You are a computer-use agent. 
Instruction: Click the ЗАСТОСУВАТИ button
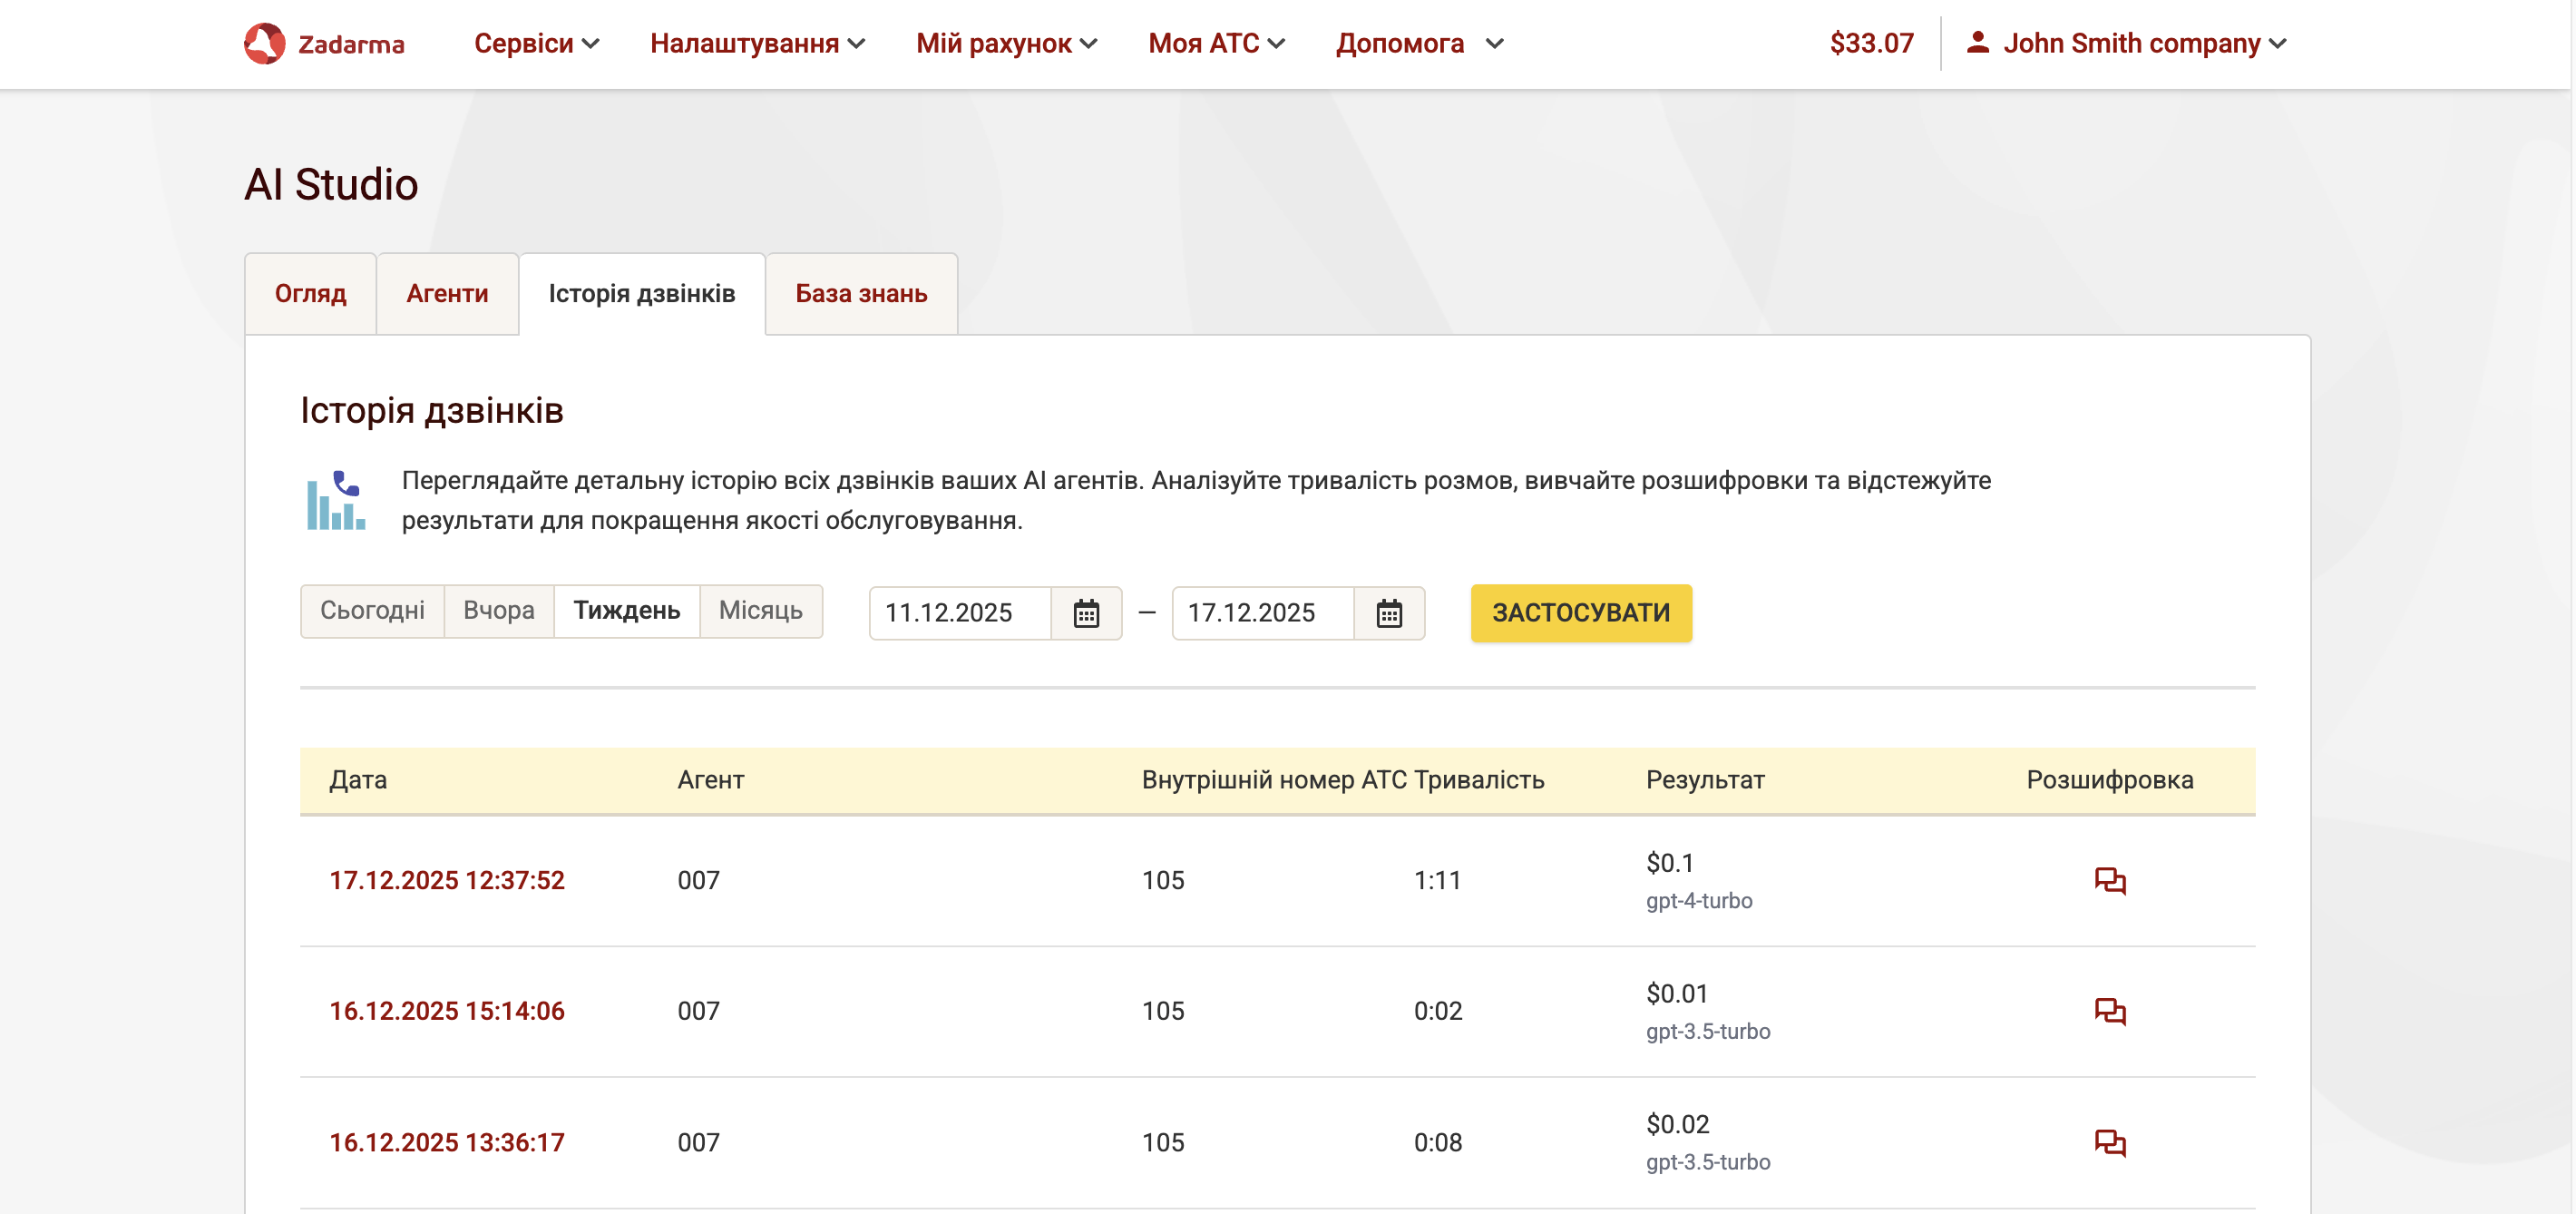[1580, 613]
